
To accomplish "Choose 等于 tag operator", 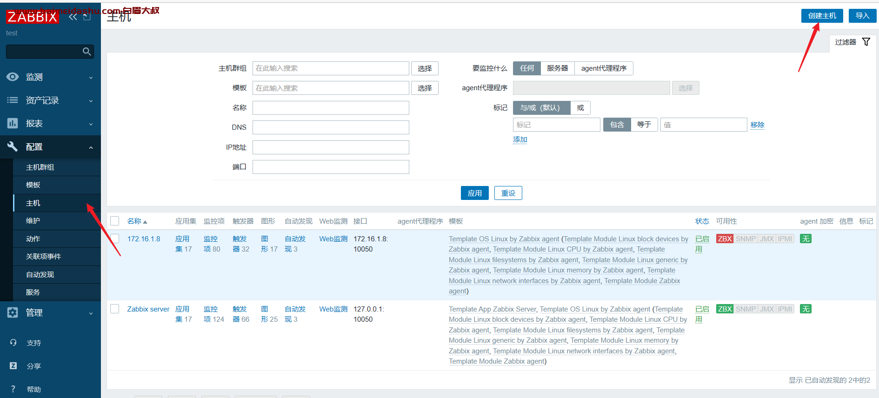I will point(644,125).
